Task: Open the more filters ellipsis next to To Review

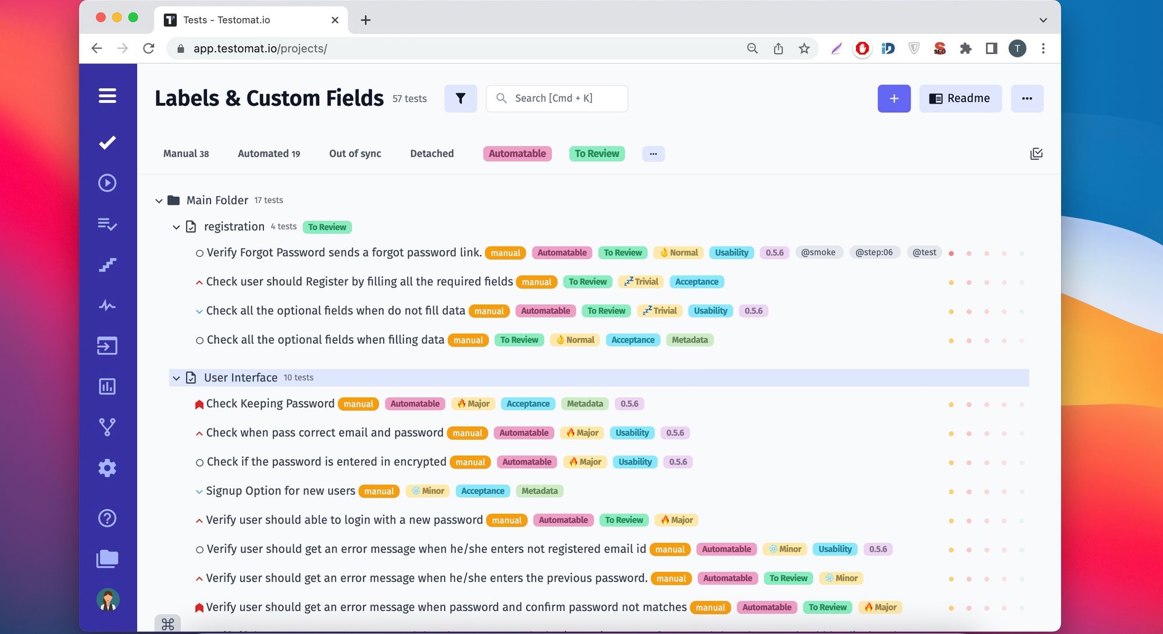Action: 654,154
